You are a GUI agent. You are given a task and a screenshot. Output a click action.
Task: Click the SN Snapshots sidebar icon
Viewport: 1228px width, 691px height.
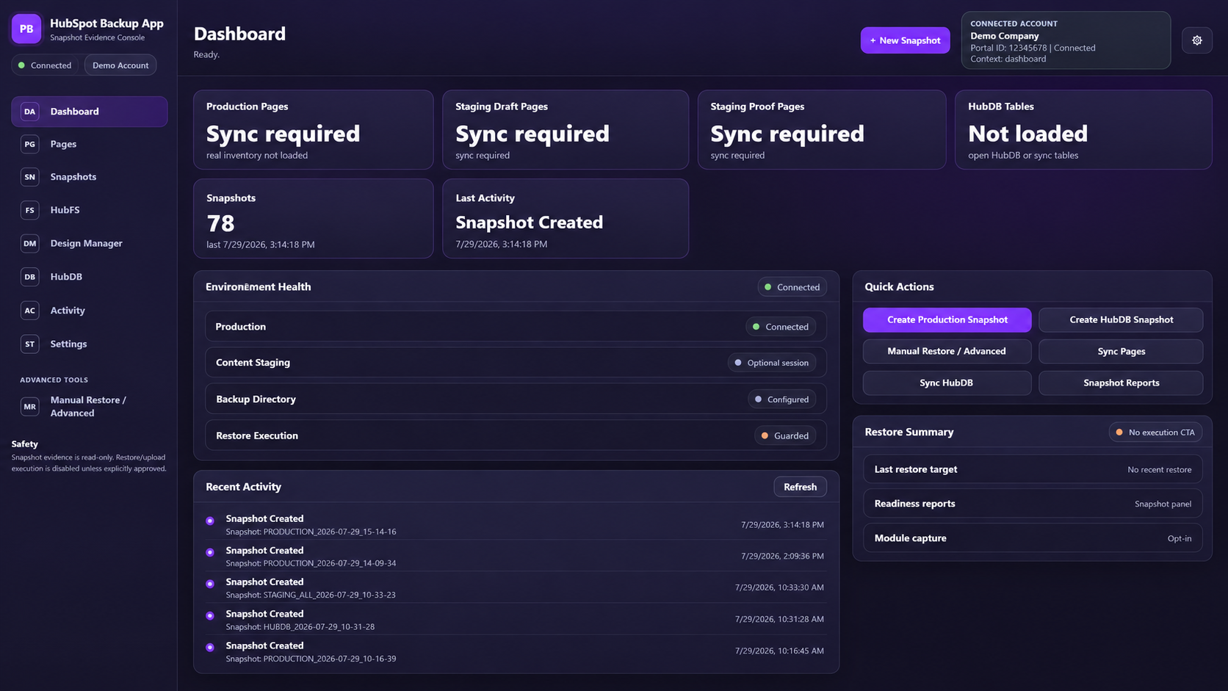coord(29,177)
